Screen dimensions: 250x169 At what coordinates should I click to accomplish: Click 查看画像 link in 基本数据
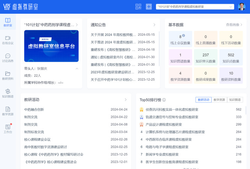pos(234,25)
